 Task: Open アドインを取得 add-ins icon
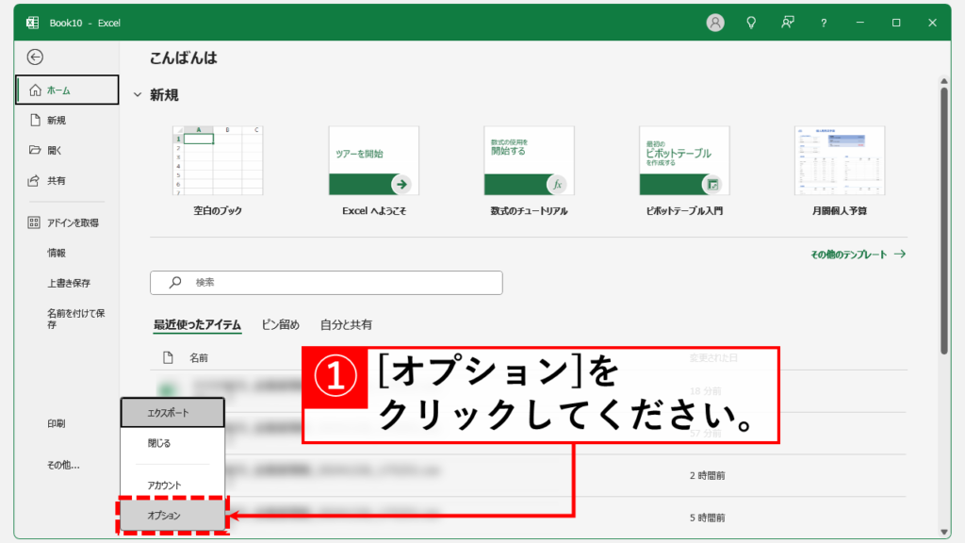34,221
